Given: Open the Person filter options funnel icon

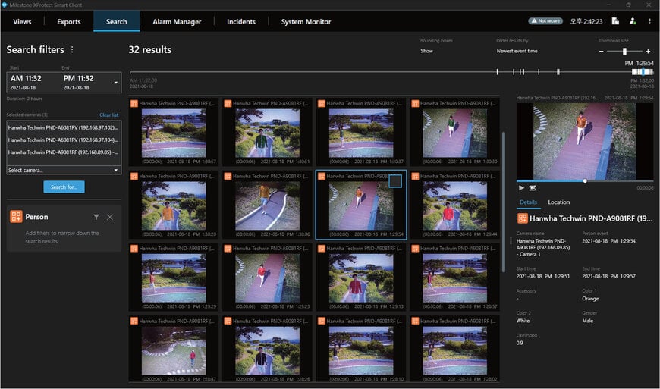Looking at the screenshot, I should 96,217.
